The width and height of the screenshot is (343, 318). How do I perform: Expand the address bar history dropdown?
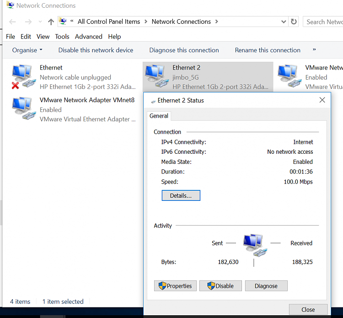[x=284, y=22]
